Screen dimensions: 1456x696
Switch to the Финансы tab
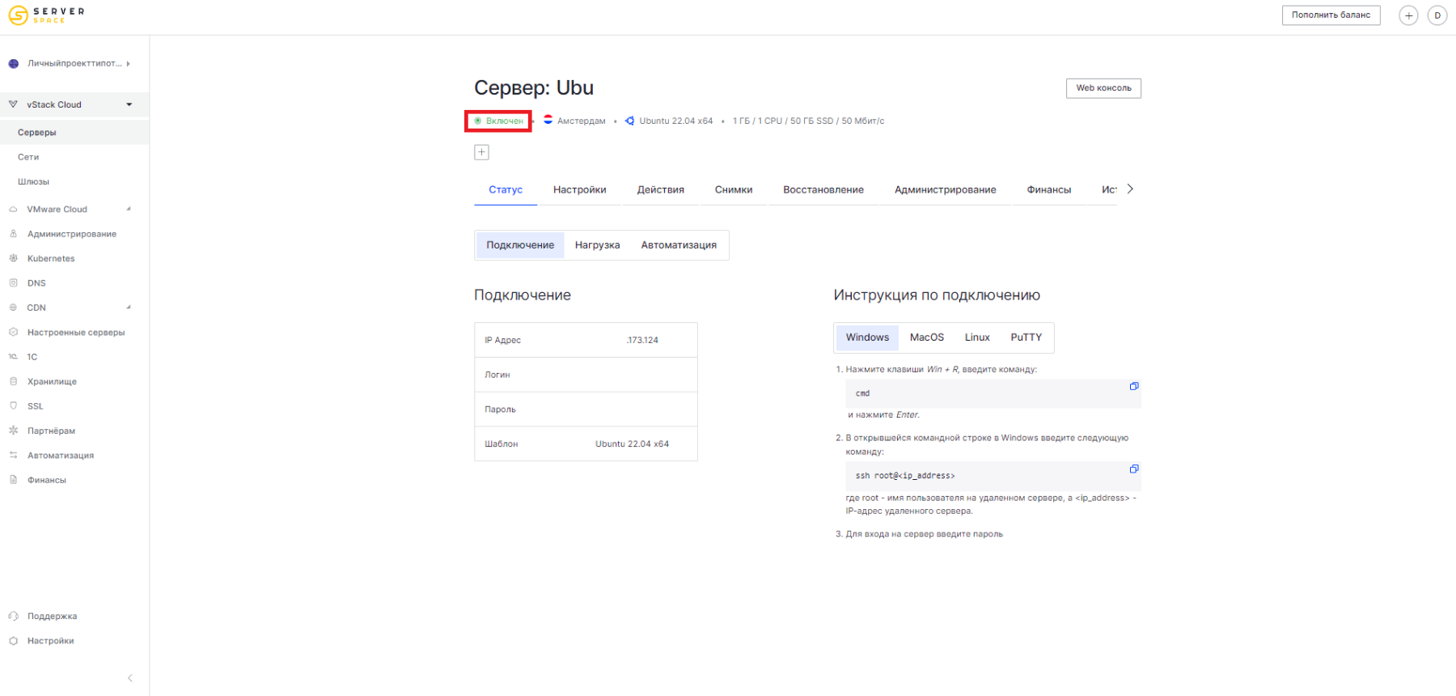[x=1049, y=190]
